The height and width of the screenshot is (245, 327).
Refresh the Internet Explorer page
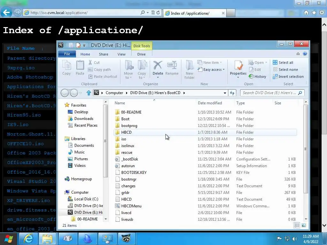(158, 13)
